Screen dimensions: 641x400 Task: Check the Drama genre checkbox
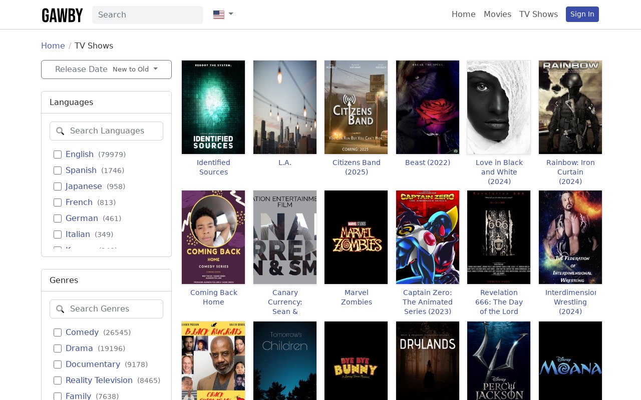58,348
